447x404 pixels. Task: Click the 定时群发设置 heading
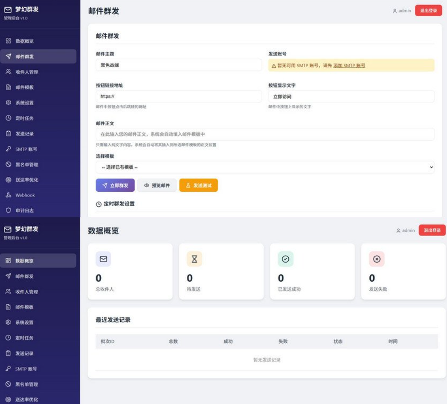point(119,204)
